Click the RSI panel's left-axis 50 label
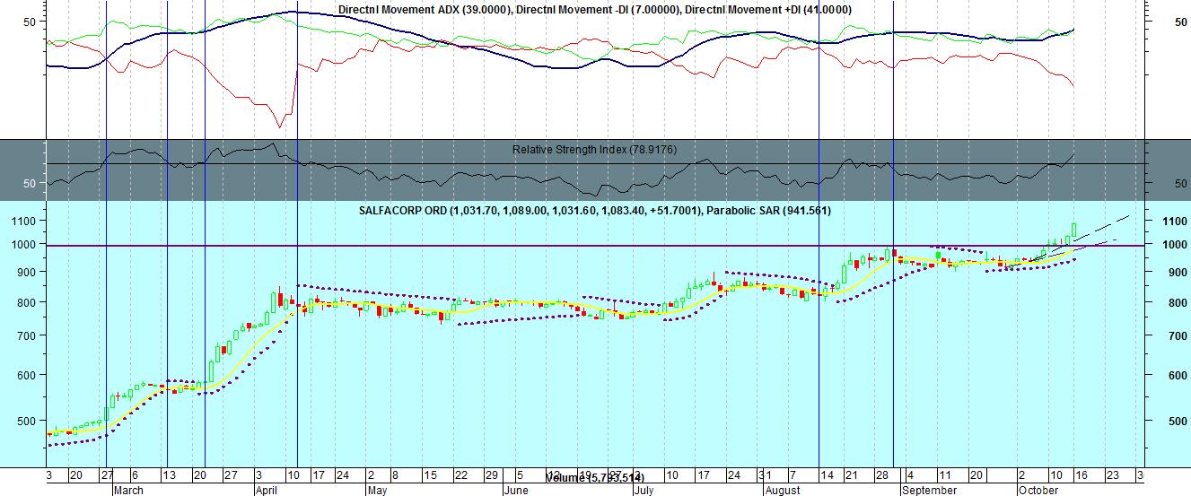Image resolution: width=1191 pixels, height=496 pixels. 30,183
